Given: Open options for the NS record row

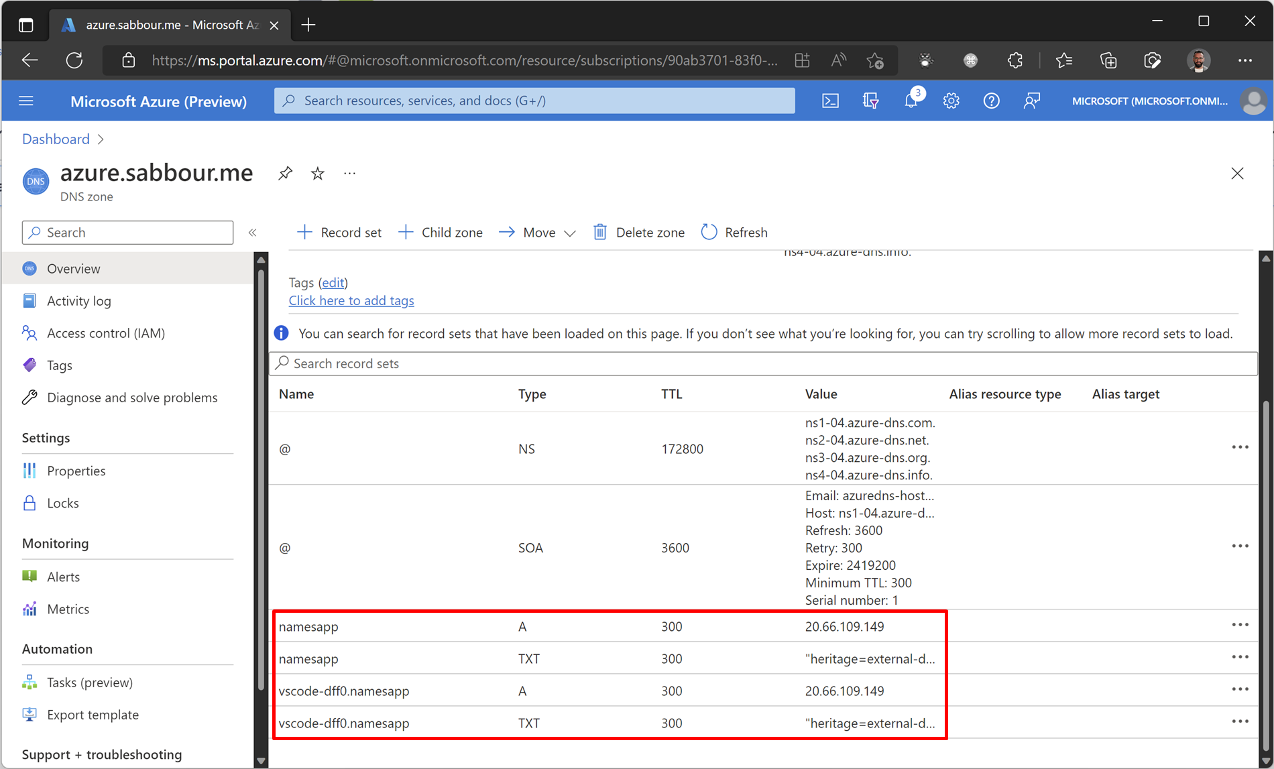Looking at the screenshot, I should (1240, 447).
